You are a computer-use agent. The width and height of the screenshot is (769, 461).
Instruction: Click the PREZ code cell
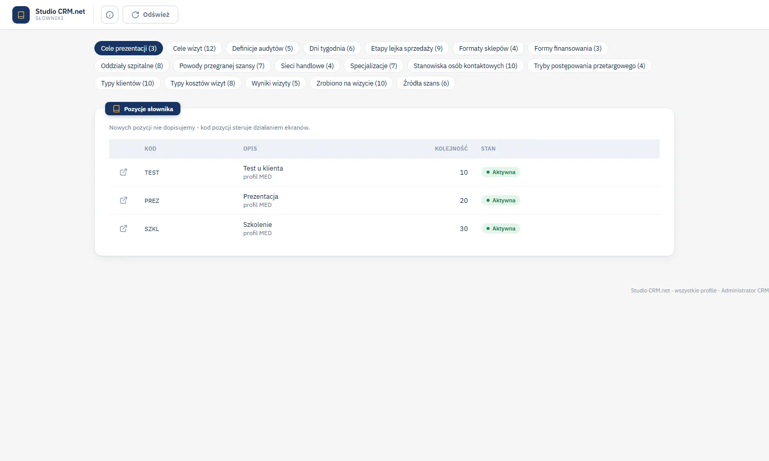[152, 201]
